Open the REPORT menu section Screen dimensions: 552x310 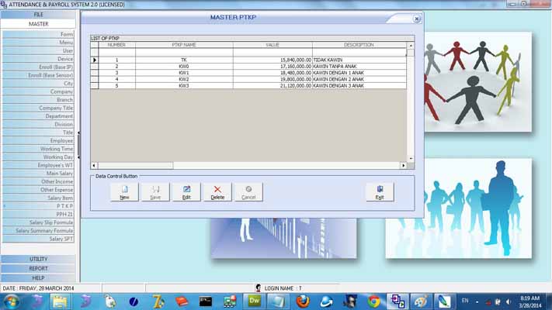38,268
